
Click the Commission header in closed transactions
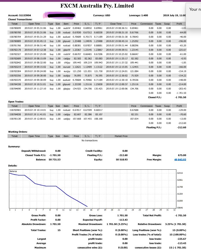146,24
